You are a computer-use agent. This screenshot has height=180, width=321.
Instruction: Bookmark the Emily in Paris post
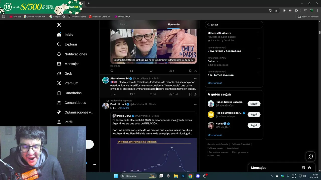[190, 71]
